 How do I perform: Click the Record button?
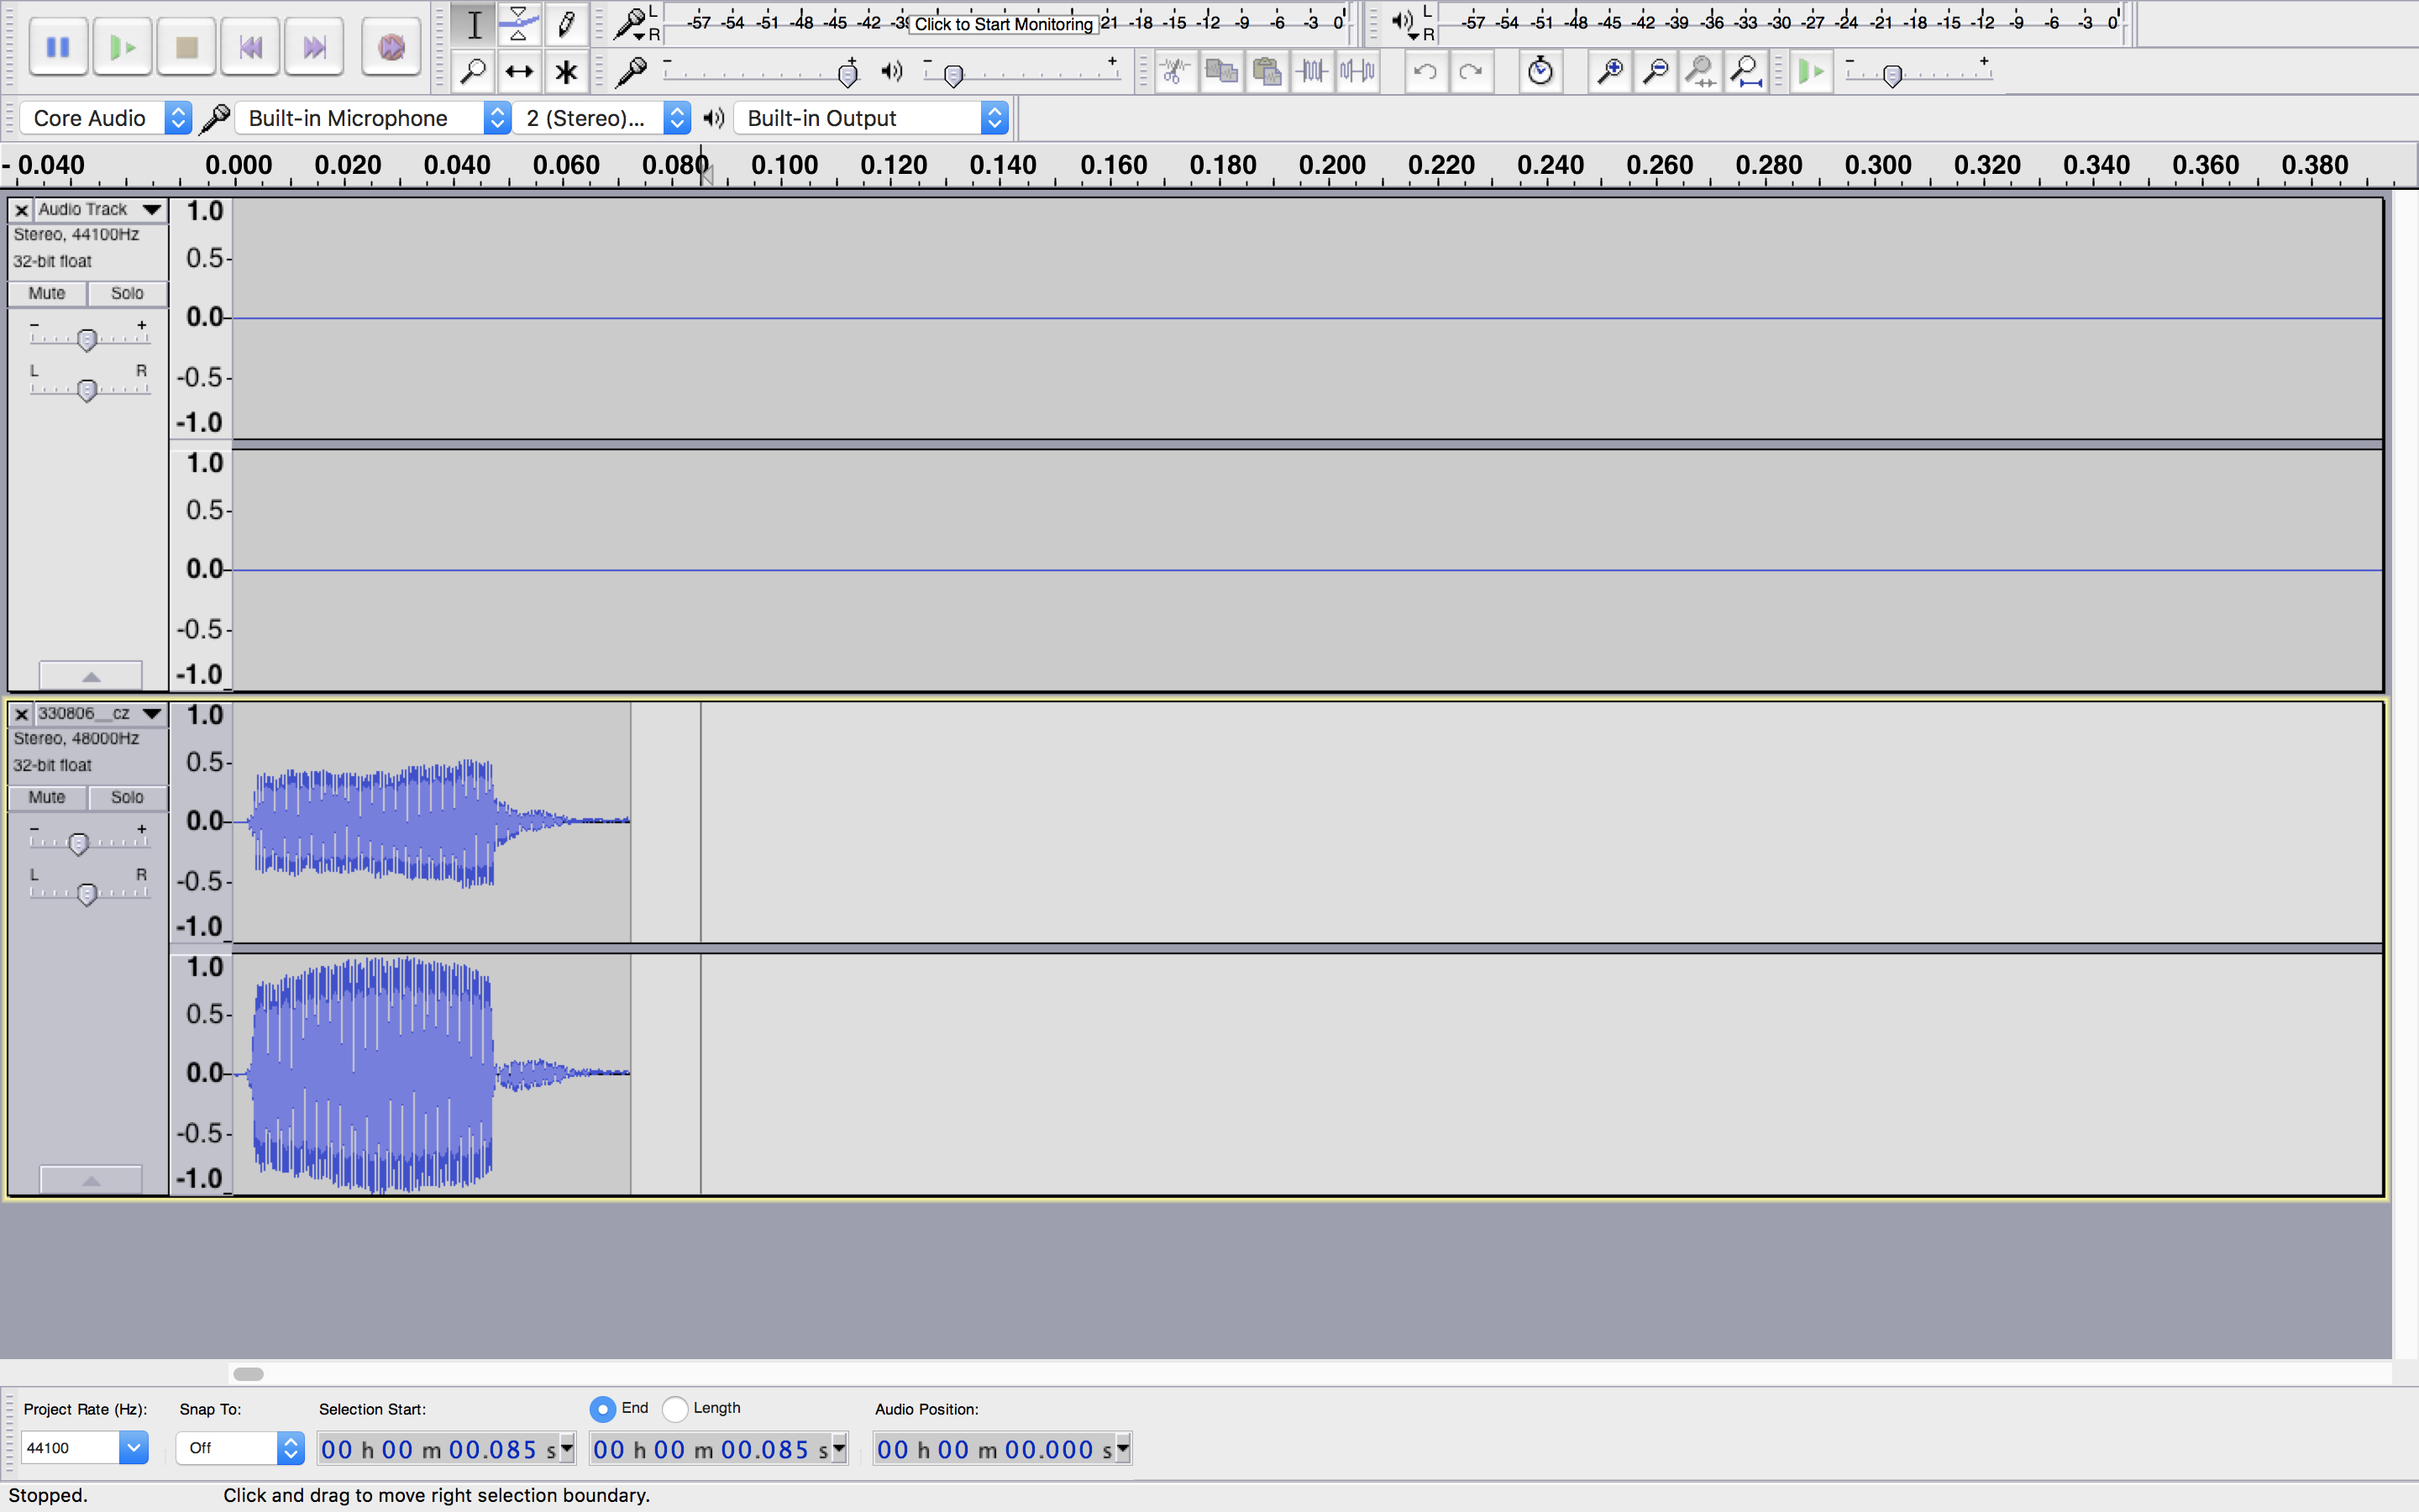click(x=391, y=47)
